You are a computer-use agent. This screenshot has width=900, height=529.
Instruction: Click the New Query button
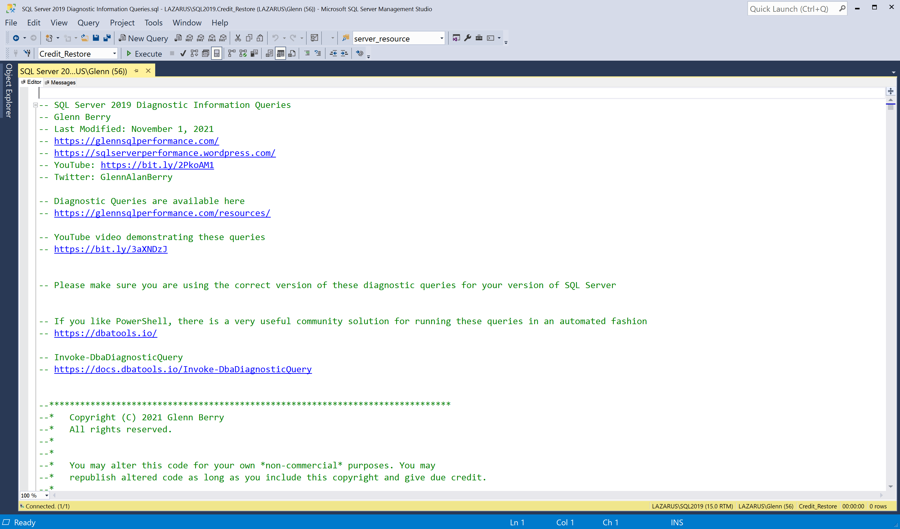[143, 38]
